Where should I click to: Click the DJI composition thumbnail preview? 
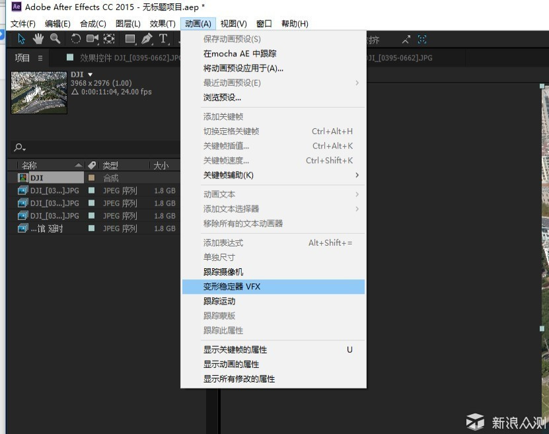(39, 92)
